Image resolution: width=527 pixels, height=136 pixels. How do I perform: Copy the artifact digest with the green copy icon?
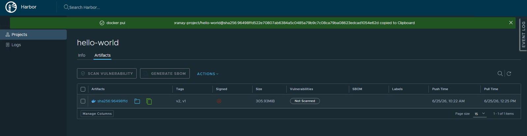click(149, 101)
